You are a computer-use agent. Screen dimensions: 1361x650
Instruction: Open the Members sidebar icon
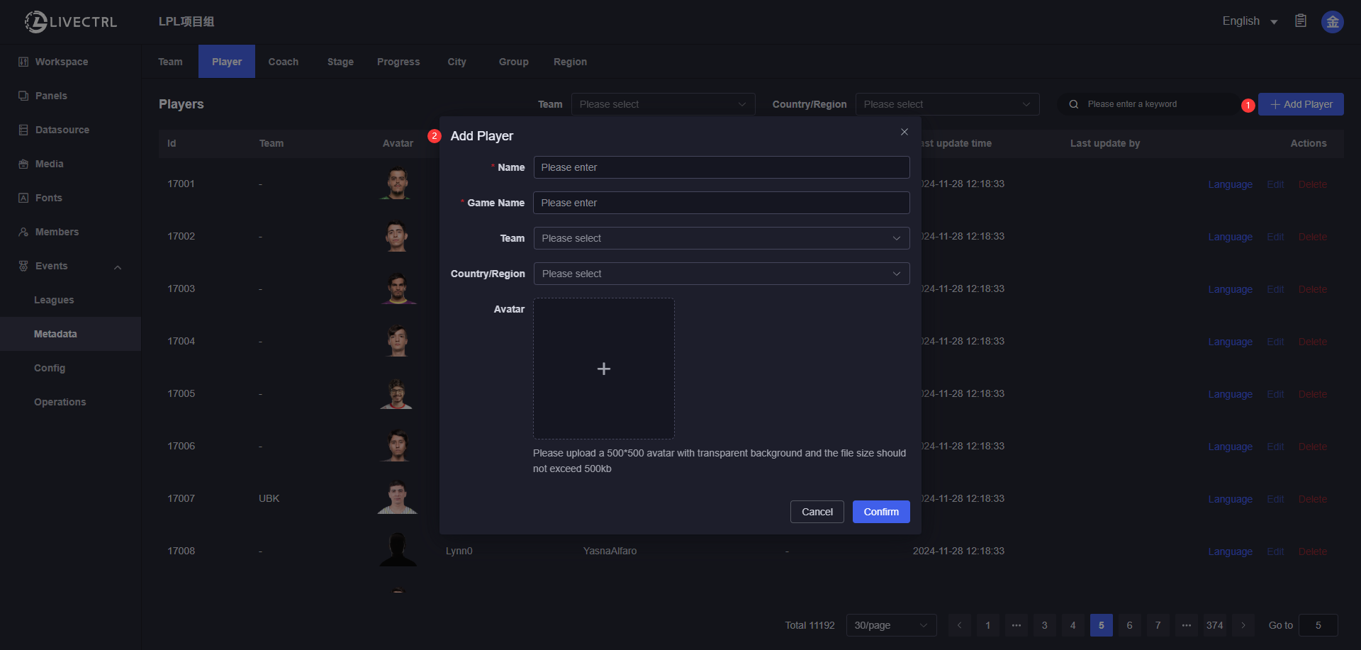(23, 232)
